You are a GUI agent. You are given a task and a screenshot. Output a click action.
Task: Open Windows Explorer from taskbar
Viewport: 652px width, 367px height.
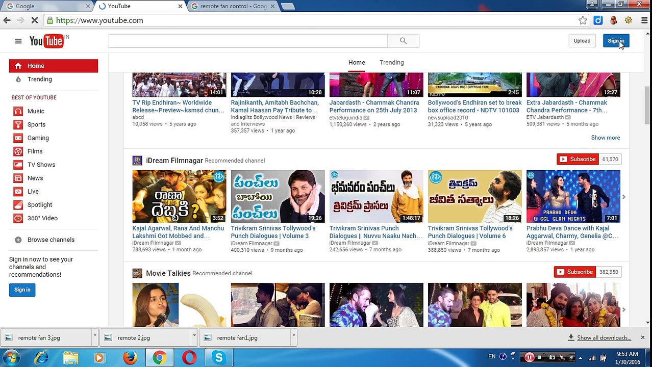tap(70, 358)
